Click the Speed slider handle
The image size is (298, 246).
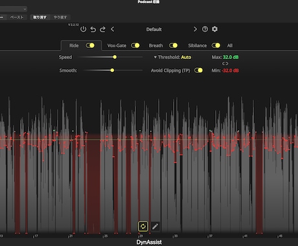coord(115,57)
